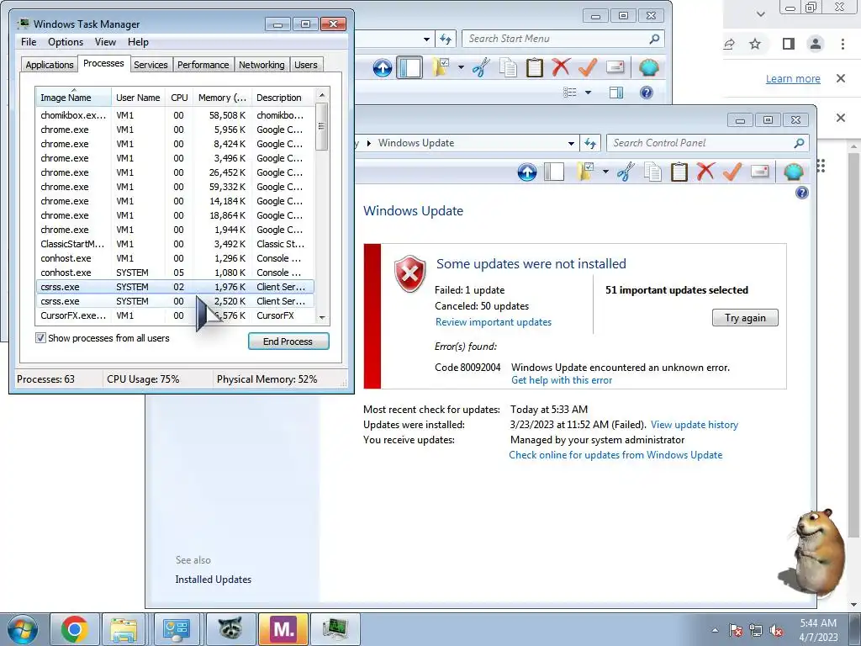
Task: Click the End Process button
Action: click(288, 342)
